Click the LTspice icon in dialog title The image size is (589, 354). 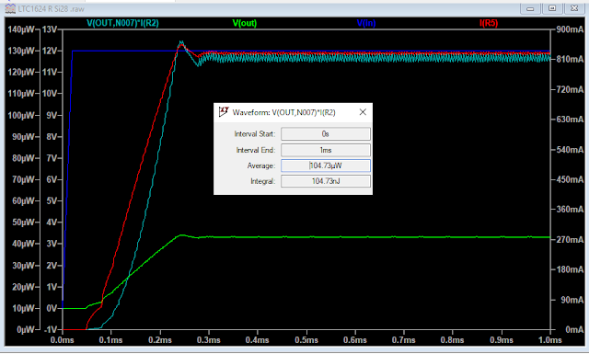pyautogui.click(x=224, y=111)
